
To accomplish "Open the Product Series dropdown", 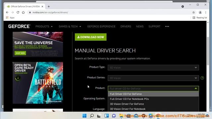I will pos(153,78).
